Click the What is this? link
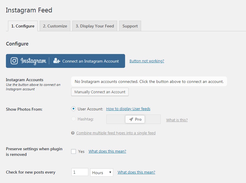Image resolution: width=246 pixels, height=183 pixels. click(177, 120)
